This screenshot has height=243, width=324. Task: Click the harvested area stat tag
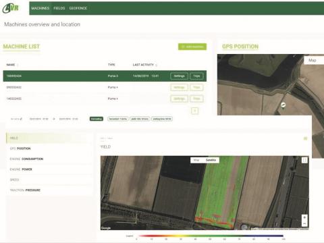coord(118,119)
